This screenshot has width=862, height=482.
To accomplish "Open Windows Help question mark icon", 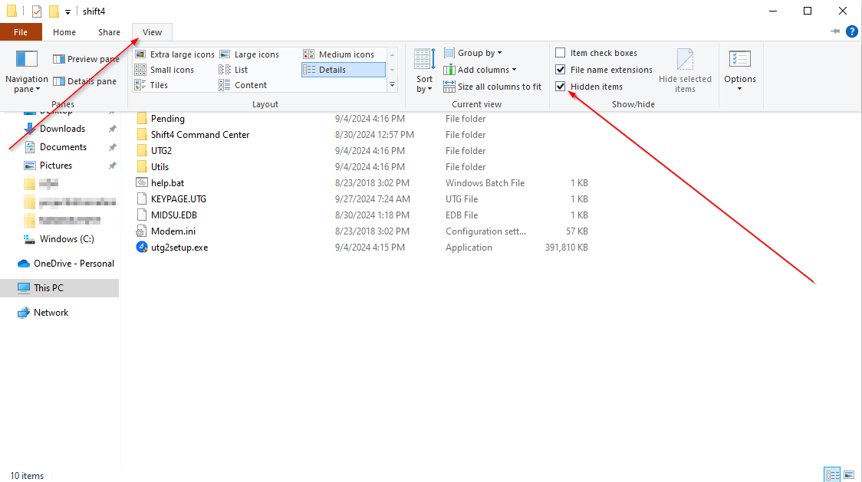I will 851,32.
